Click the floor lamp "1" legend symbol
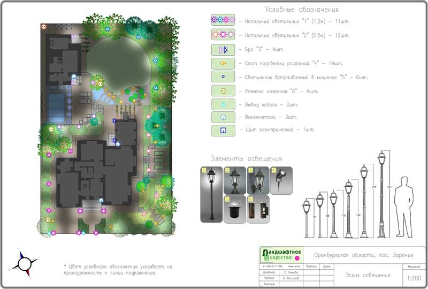The height and width of the screenshot is (289, 428). point(223,20)
